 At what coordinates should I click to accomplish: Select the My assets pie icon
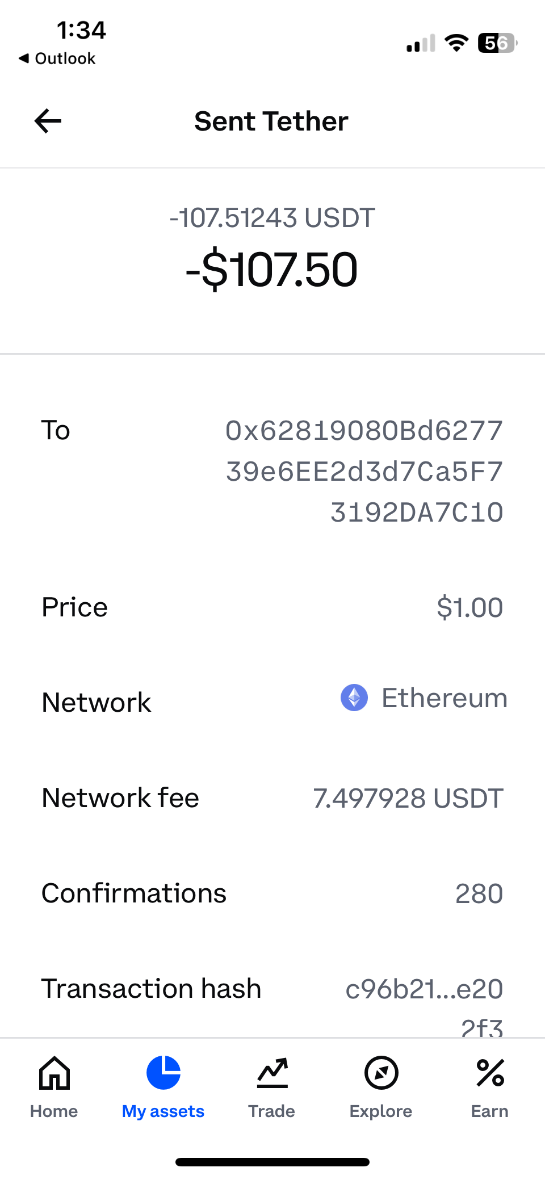(163, 1073)
